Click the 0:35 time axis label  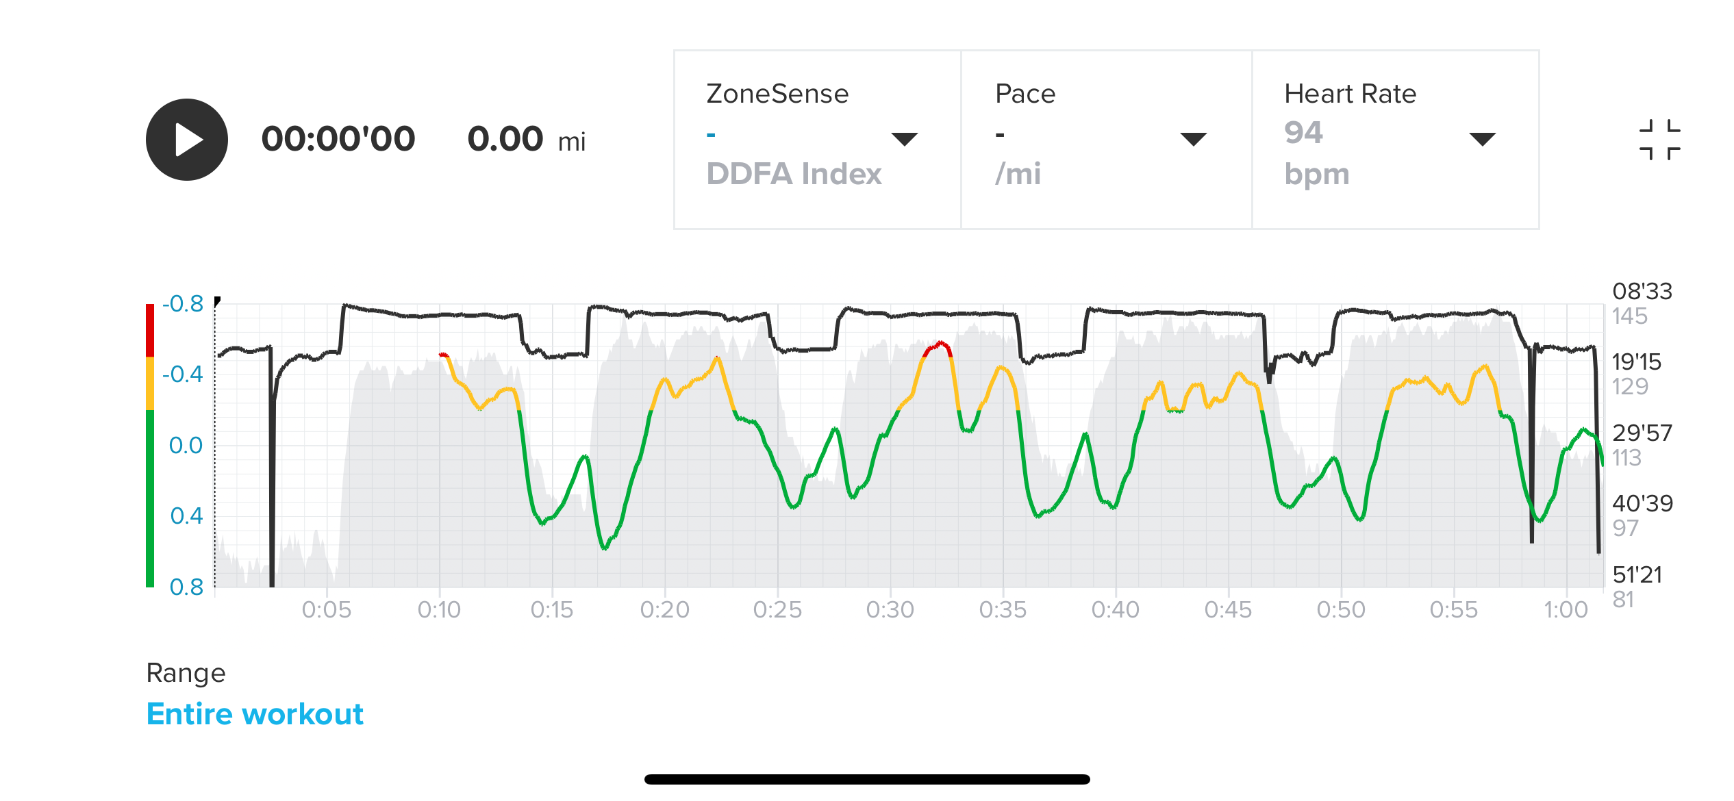click(x=1003, y=609)
